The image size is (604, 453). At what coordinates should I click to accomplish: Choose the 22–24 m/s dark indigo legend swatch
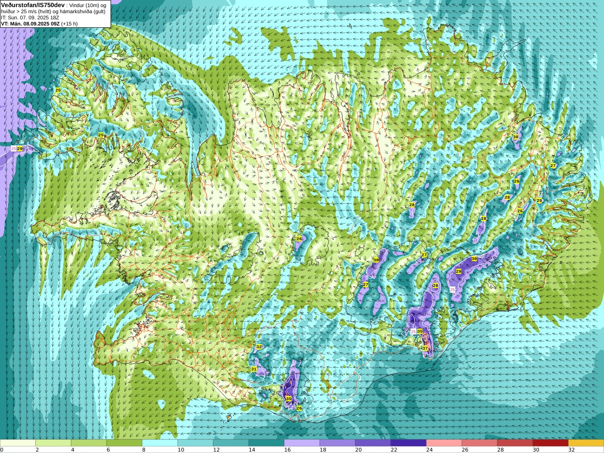[x=408, y=443]
